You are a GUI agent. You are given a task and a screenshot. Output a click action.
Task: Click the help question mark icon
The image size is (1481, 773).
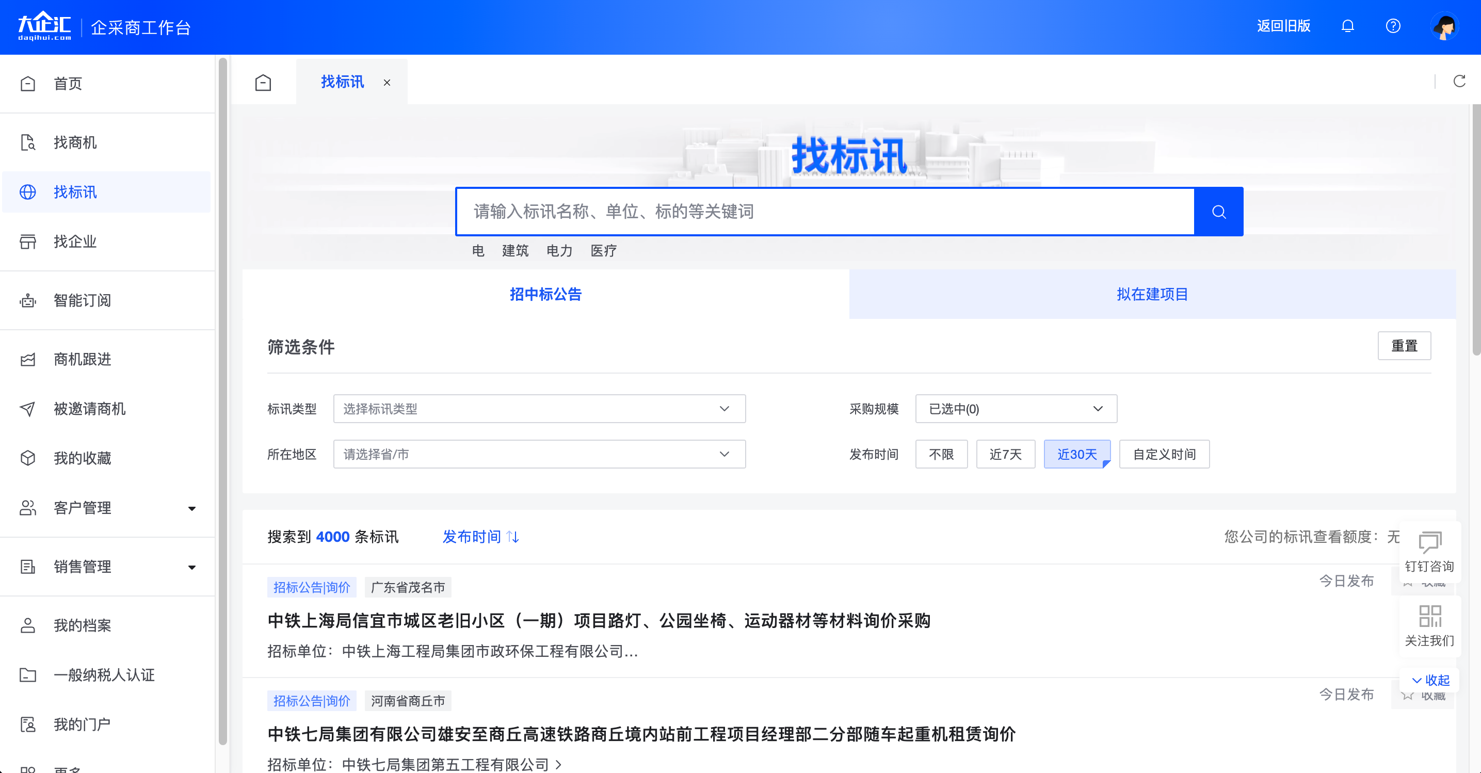point(1393,26)
